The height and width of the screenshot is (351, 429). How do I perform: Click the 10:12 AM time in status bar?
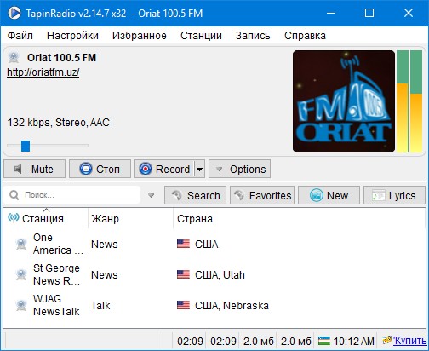[353, 342]
